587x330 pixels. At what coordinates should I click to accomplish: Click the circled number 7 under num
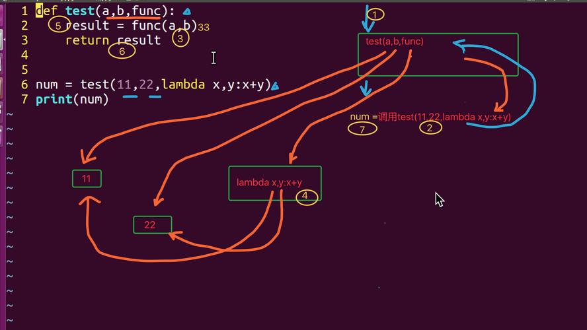click(362, 129)
